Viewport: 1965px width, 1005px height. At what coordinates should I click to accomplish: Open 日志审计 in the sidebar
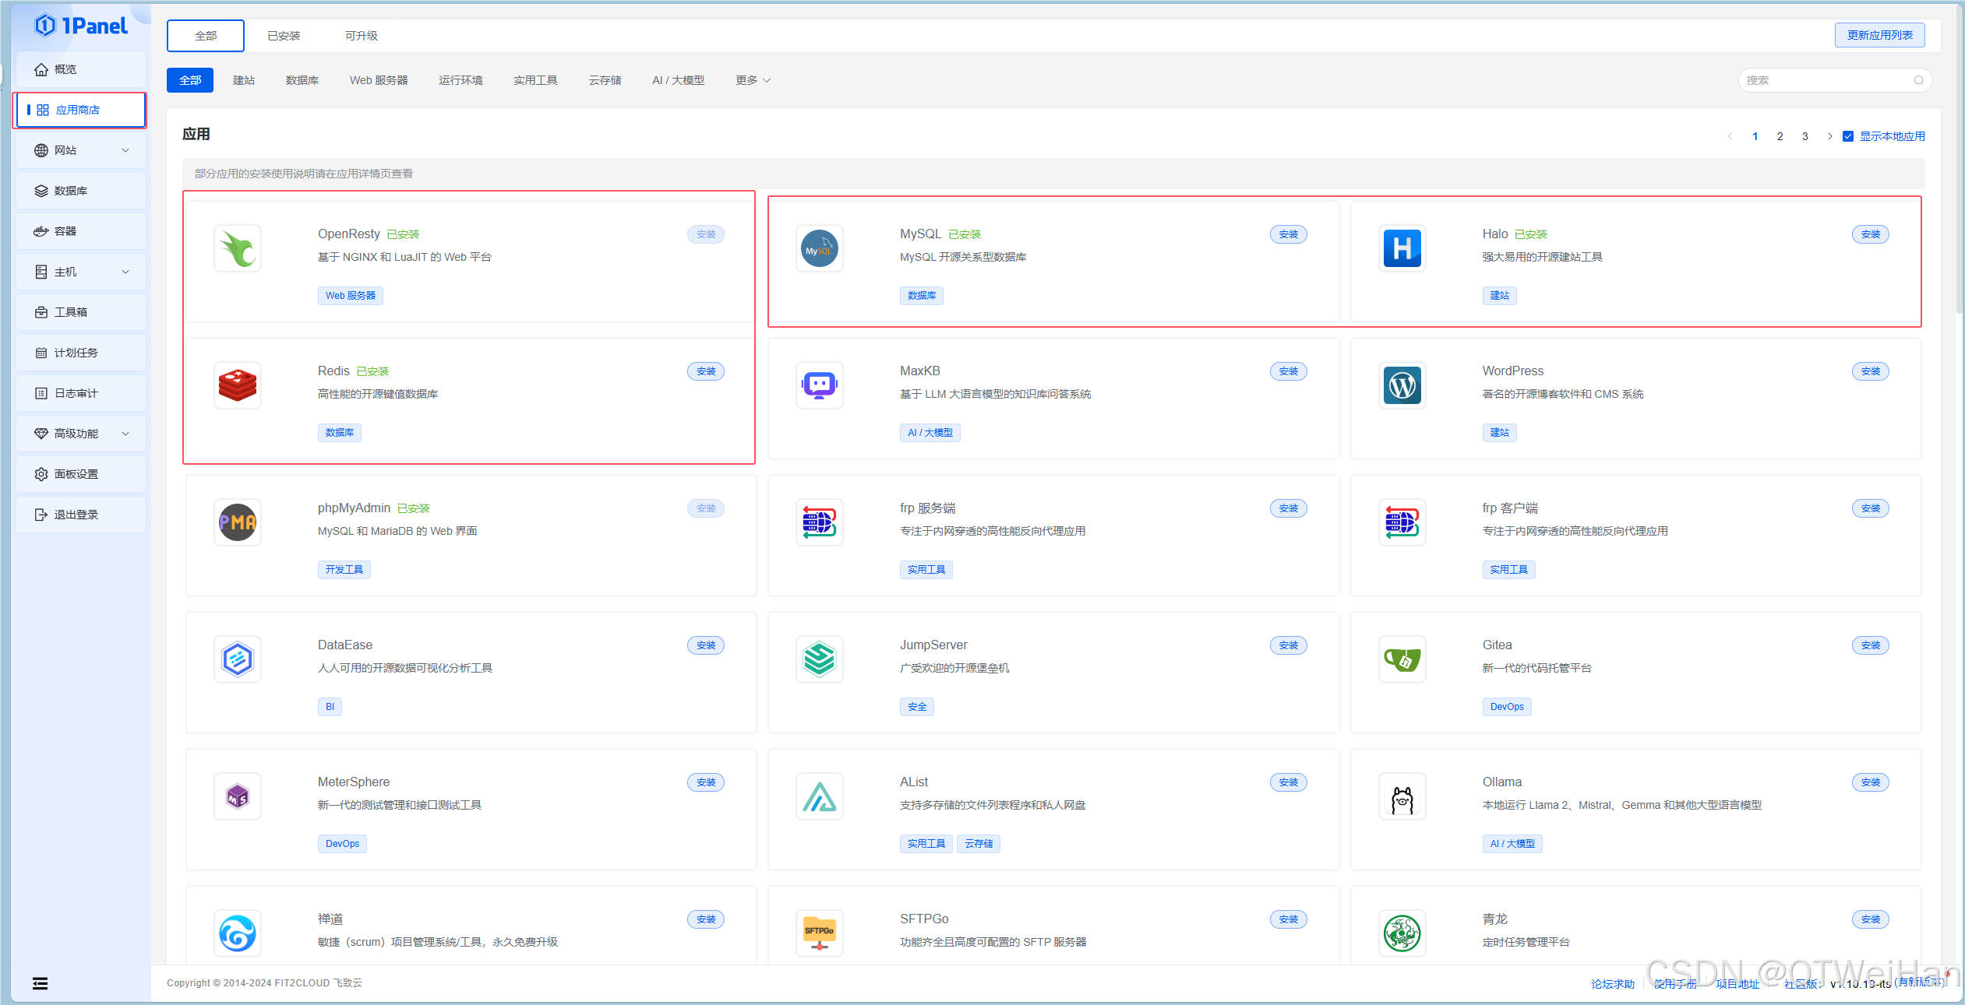(x=81, y=393)
